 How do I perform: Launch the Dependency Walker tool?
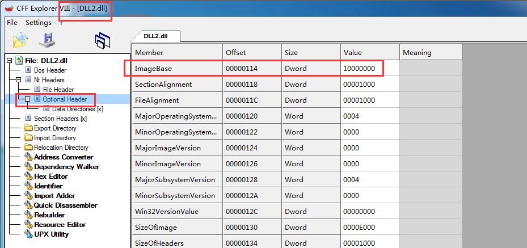tap(67, 167)
